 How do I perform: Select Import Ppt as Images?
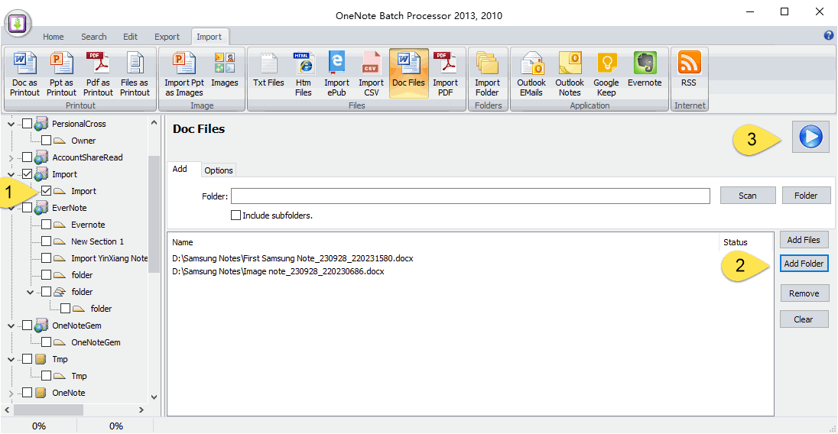coord(184,74)
